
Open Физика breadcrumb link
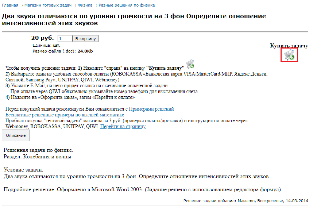click(x=85, y=5)
